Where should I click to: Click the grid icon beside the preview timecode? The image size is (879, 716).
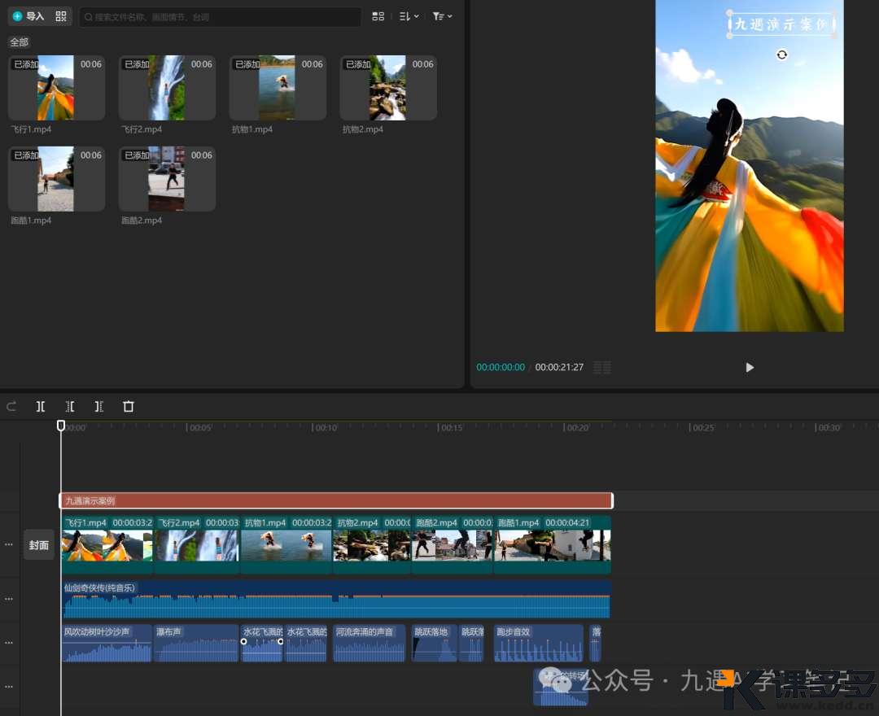(602, 368)
